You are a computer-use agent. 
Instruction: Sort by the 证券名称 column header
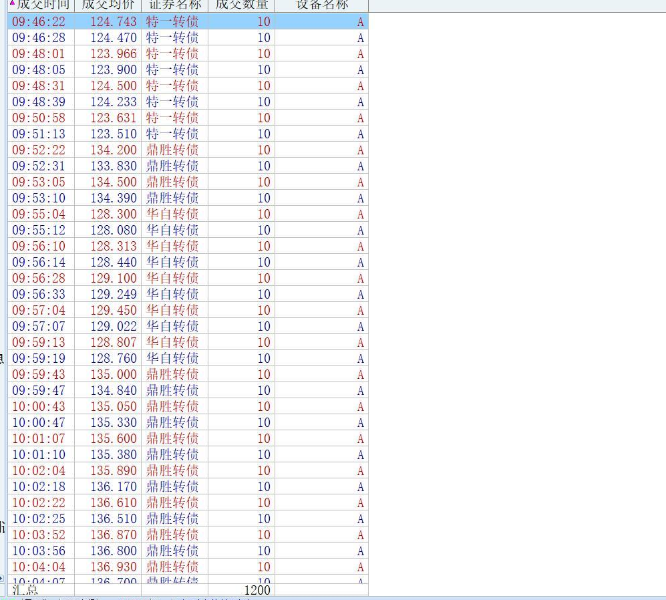[x=175, y=5]
